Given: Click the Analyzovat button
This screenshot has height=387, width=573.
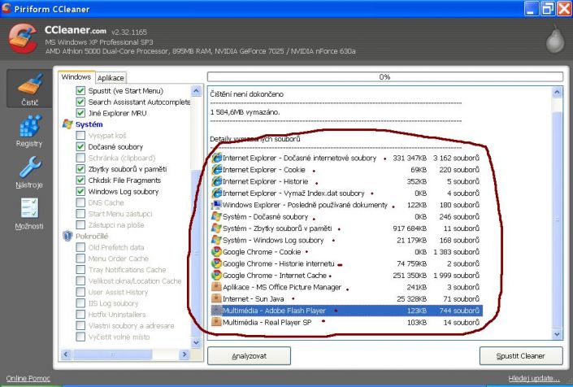Looking at the screenshot, I should 250,356.
